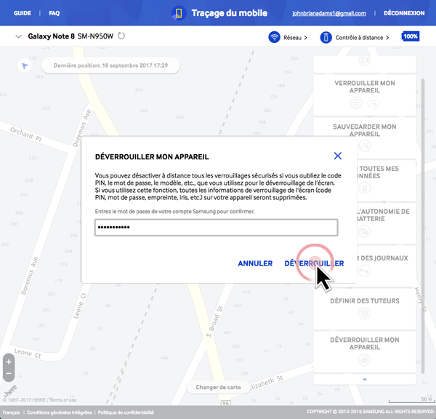Click the account email address link

click(x=329, y=13)
